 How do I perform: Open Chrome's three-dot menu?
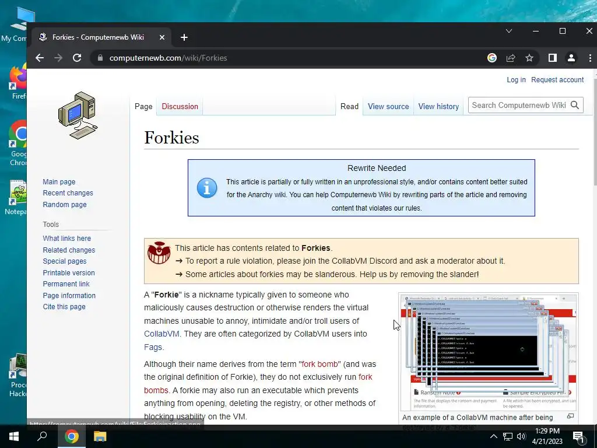click(590, 58)
